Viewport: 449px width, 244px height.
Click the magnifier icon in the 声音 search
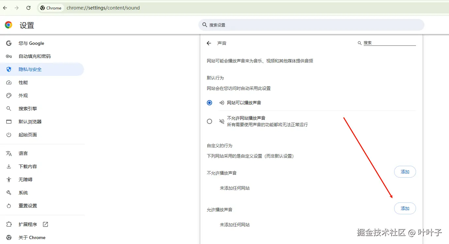click(359, 43)
